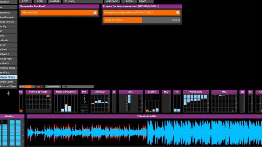
Task: Open the Multiband 1 sidebar section
Action: click(x=9, y=49)
